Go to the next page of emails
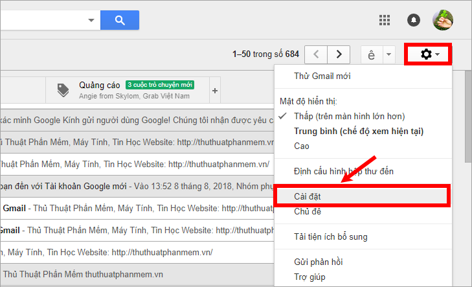The width and height of the screenshot is (472, 287). coord(339,54)
